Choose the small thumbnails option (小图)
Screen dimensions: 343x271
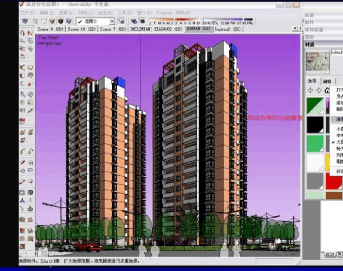[x=338, y=128]
